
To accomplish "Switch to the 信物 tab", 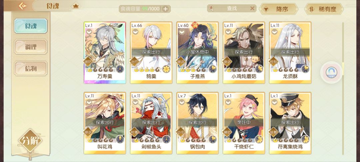I will [31, 68].
